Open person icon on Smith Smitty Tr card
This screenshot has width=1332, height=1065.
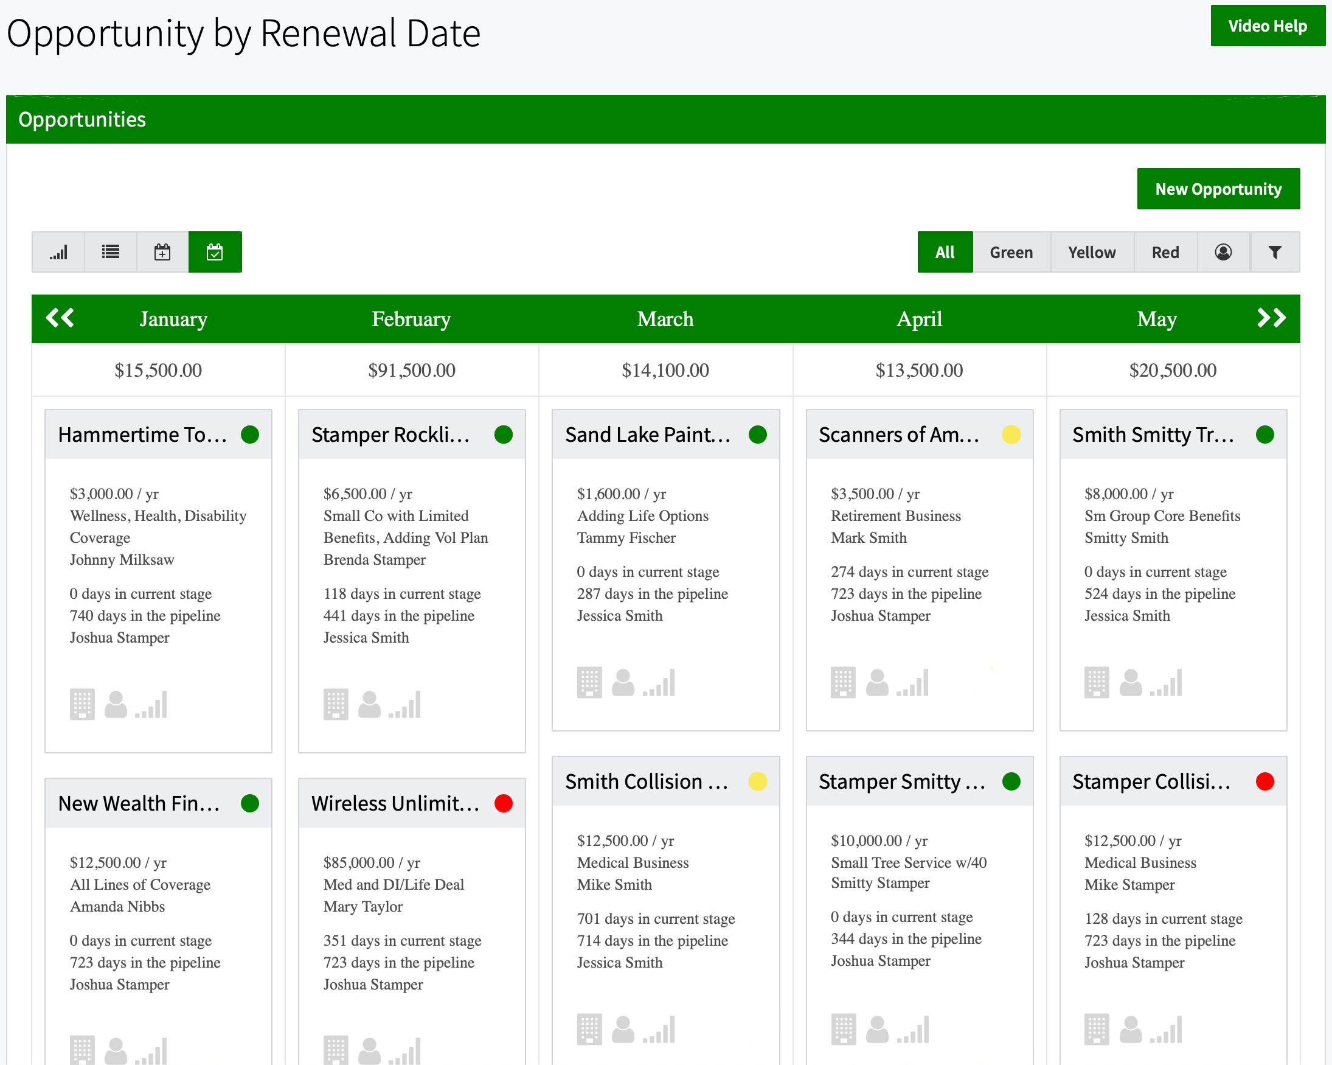(x=1131, y=683)
